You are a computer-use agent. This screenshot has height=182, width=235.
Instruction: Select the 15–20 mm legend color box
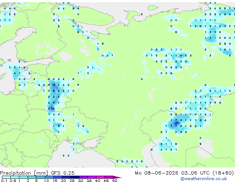(x=57, y=177)
